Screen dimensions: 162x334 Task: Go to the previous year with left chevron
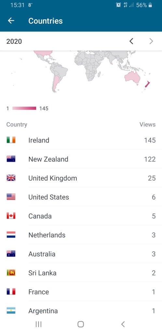tap(131, 41)
